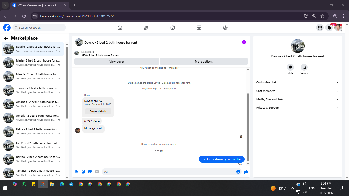The height and width of the screenshot is (196, 349).
Task: Click the chat messages scrollbar
Action: pyautogui.click(x=248, y=127)
